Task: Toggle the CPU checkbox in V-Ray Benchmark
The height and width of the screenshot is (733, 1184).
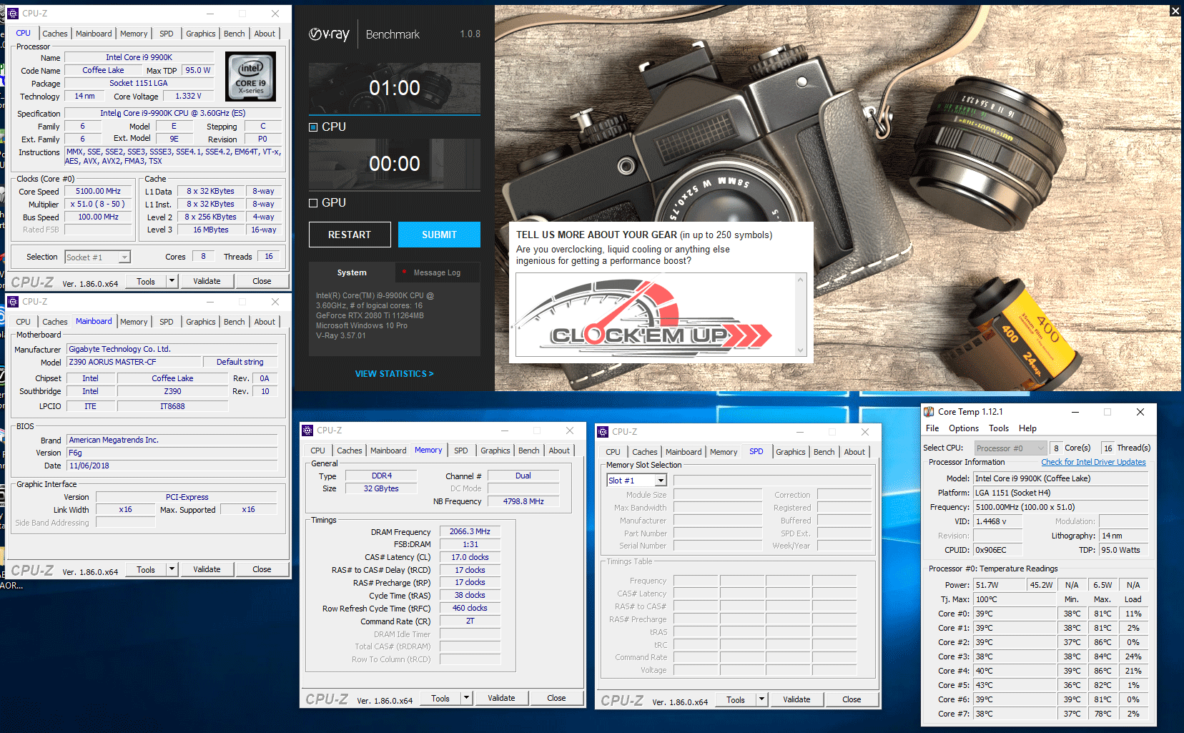Action: 313,127
